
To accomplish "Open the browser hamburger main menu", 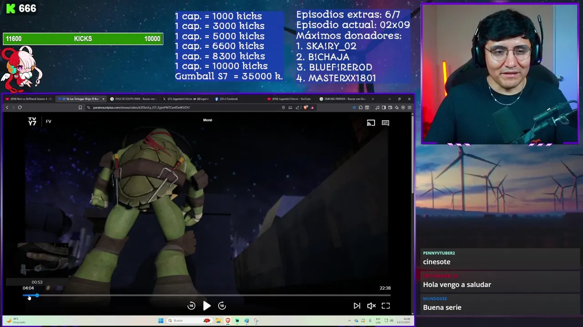I will coord(409,108).
